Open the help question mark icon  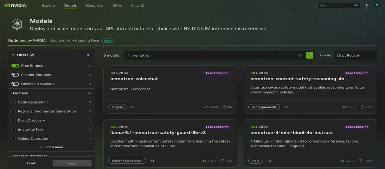tap(367, 5)
